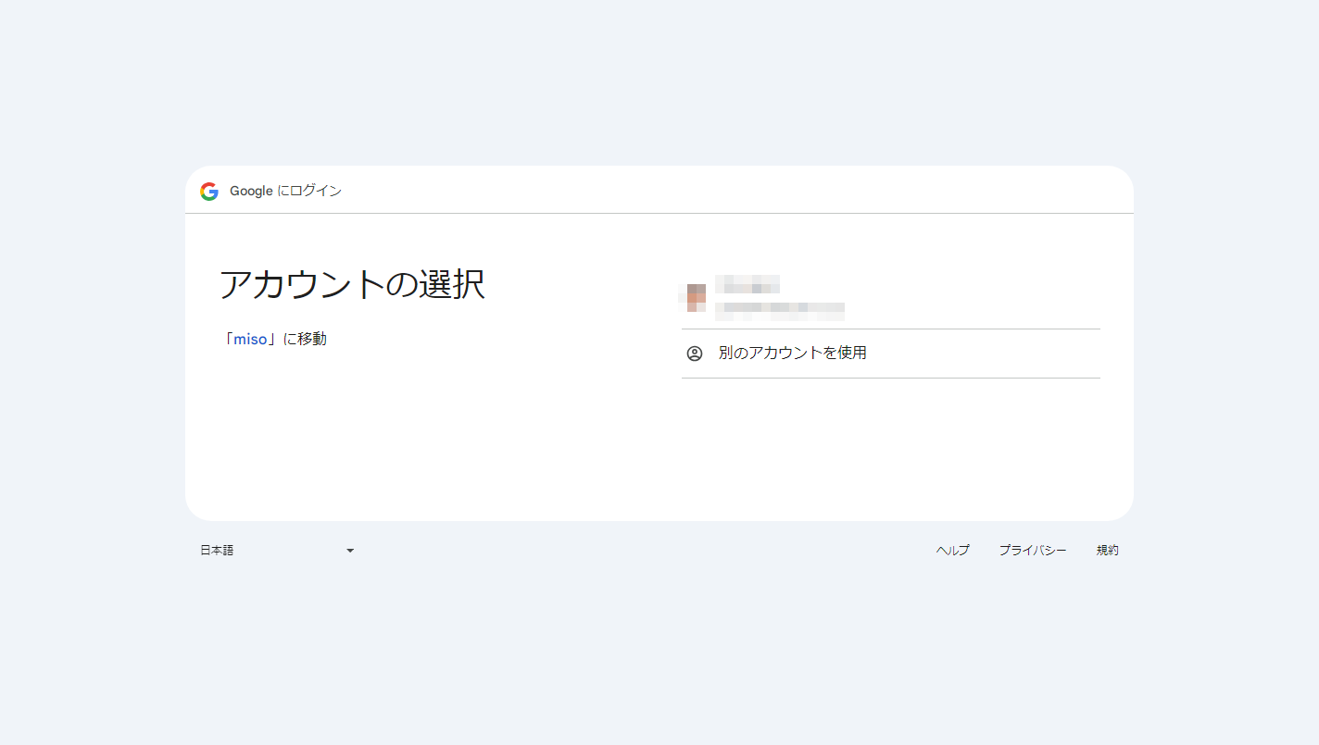
Task: Open the プライバシー footer link
Action: coord(1032,551)
